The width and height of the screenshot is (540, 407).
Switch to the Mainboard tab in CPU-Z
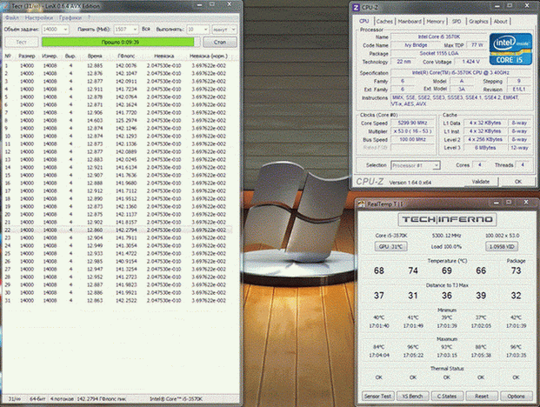[410, 20]
